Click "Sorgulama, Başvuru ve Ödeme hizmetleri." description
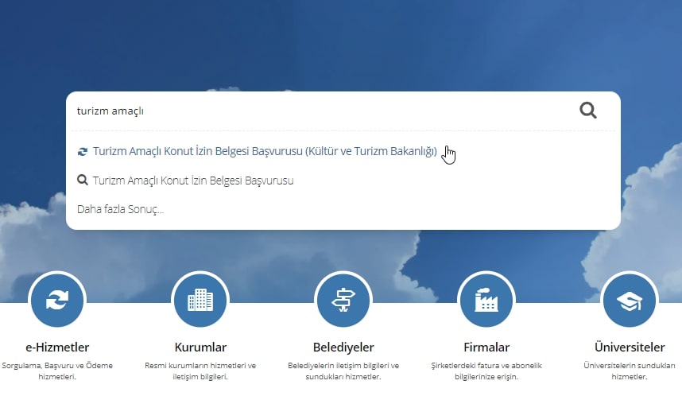The height and width of the screenshot is (400, 682). [x=57, y=371]
